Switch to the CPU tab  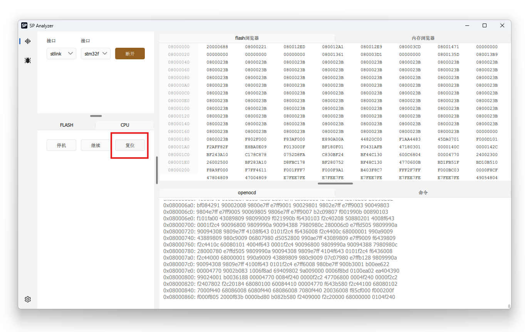pyautogui.click(x=125, y=125)
